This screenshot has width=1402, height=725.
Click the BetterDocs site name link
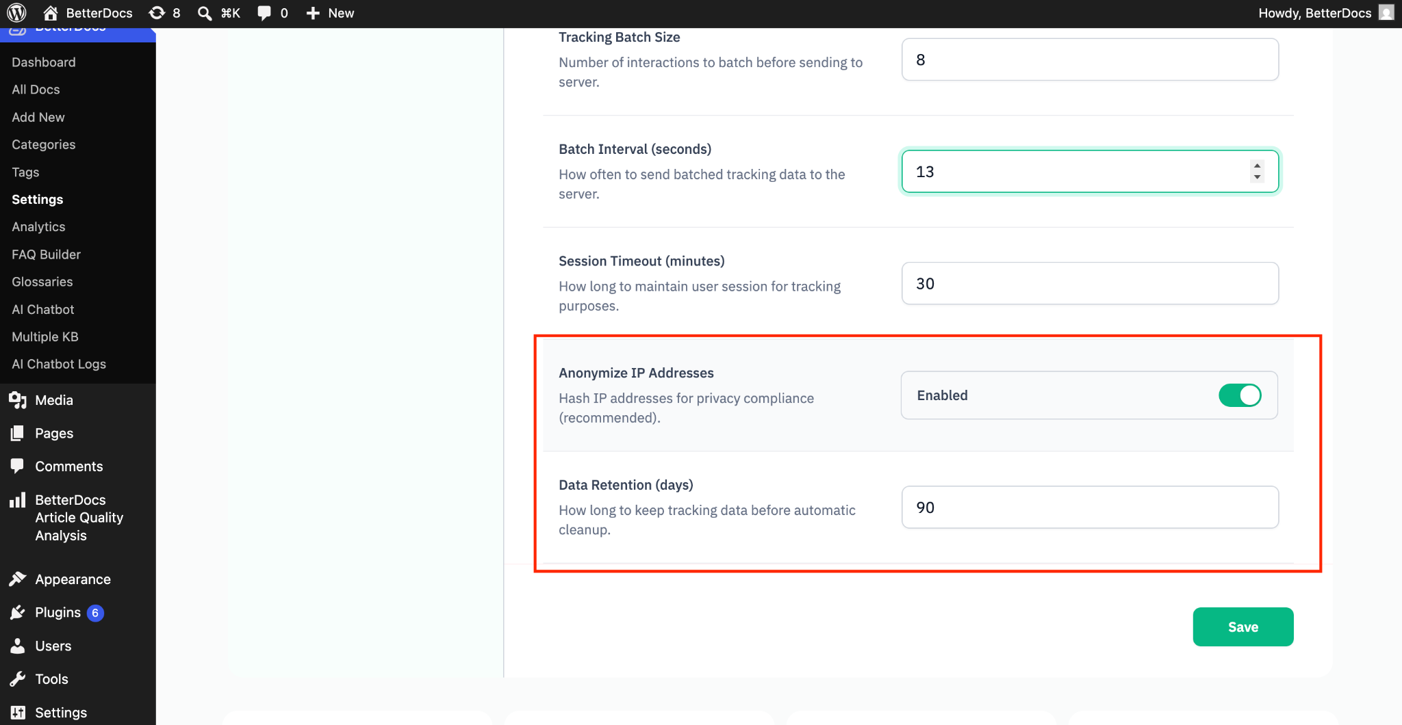pyautogui.click(x=99, y=13)
